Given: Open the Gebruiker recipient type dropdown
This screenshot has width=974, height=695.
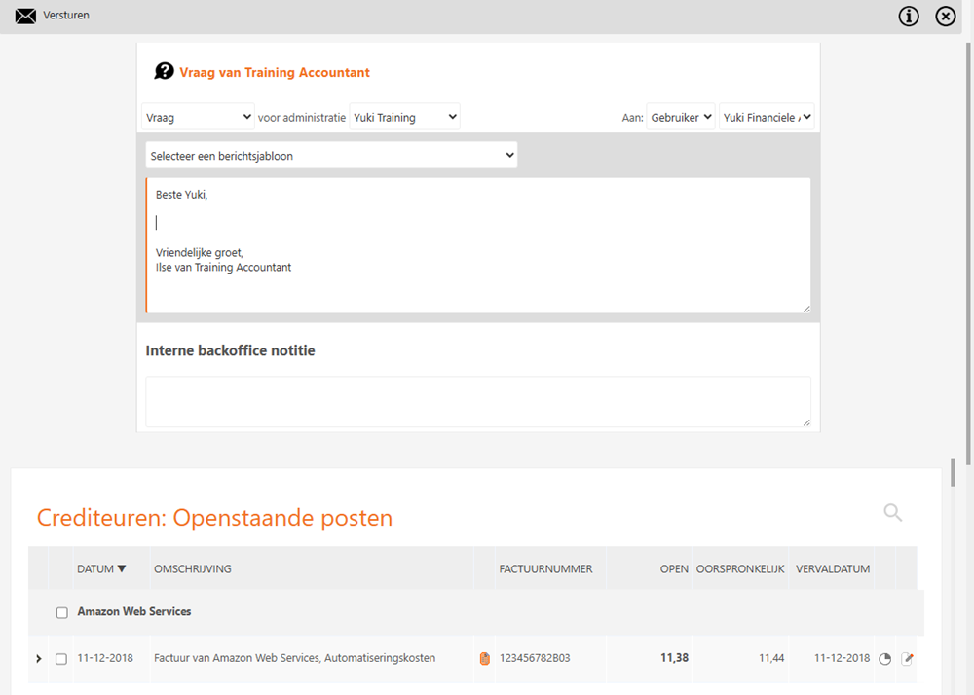Looking at the screenshot, I should 681,117.
